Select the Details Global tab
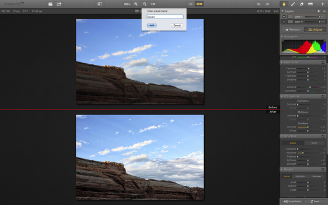The height and width of the screenshot is (205, 328). pyautogui.click(x=287, y=176)
